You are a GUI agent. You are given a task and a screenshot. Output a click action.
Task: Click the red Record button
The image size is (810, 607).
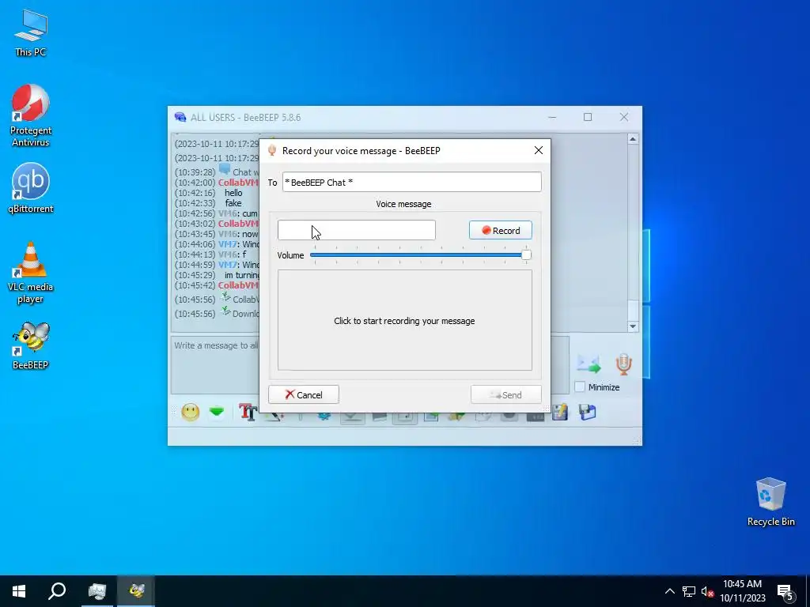(x=500, y=230)
